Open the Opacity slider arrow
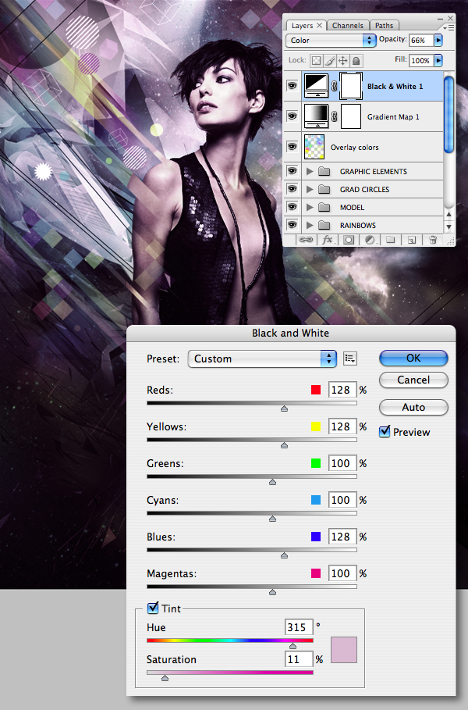The height and width of the screenshot is (710, 468). pyautogui.click(x=438, y=41)
